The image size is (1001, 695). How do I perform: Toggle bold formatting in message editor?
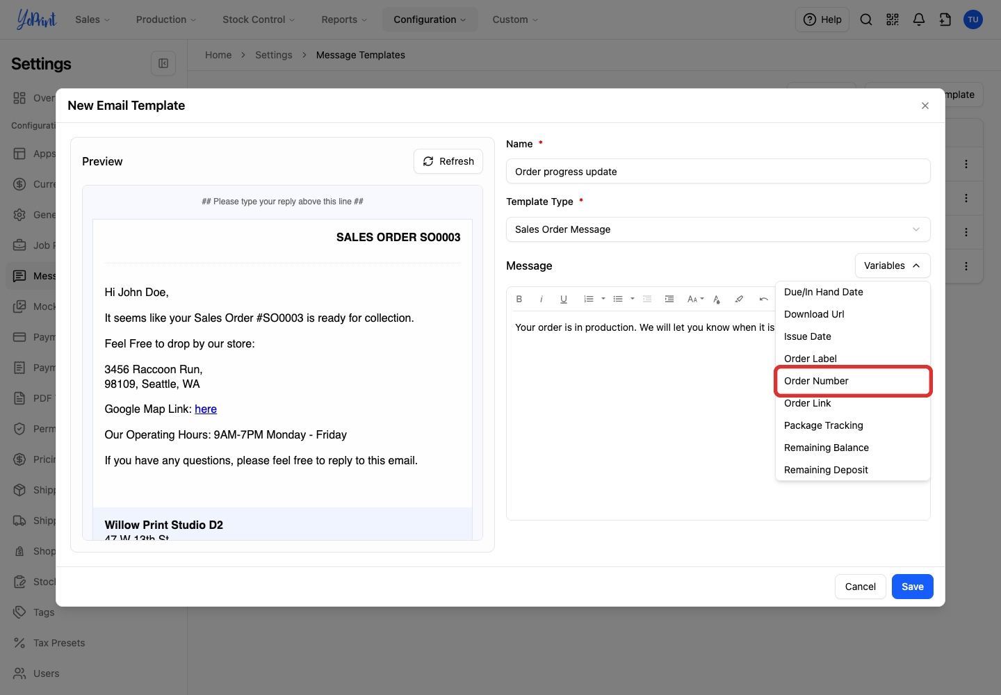(x=519, y=299)
